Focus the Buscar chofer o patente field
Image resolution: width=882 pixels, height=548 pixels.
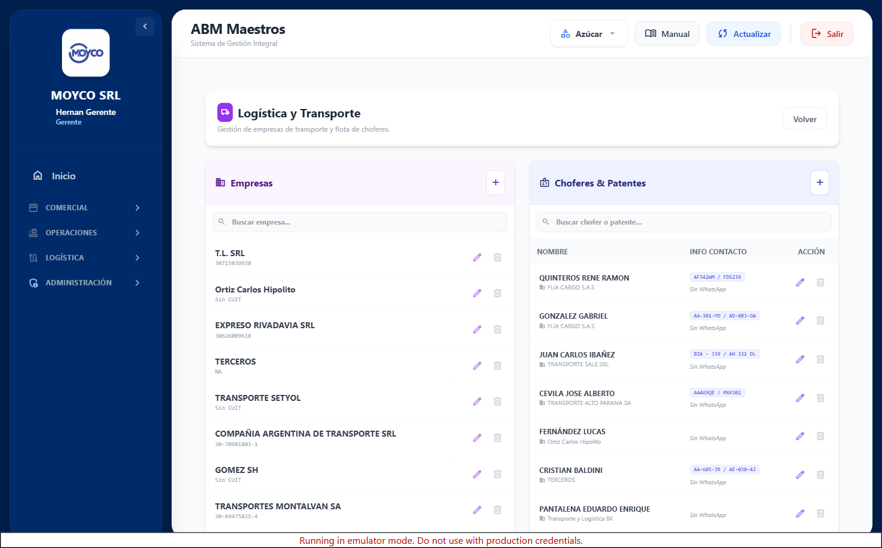[x=684, y=222]
